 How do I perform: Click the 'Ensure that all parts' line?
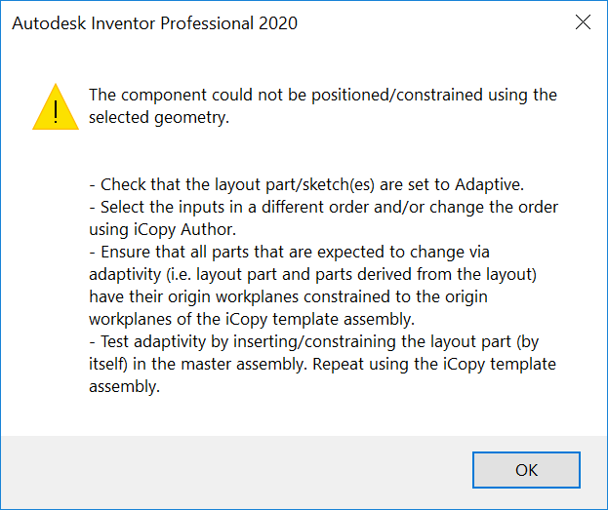[295, 251]
